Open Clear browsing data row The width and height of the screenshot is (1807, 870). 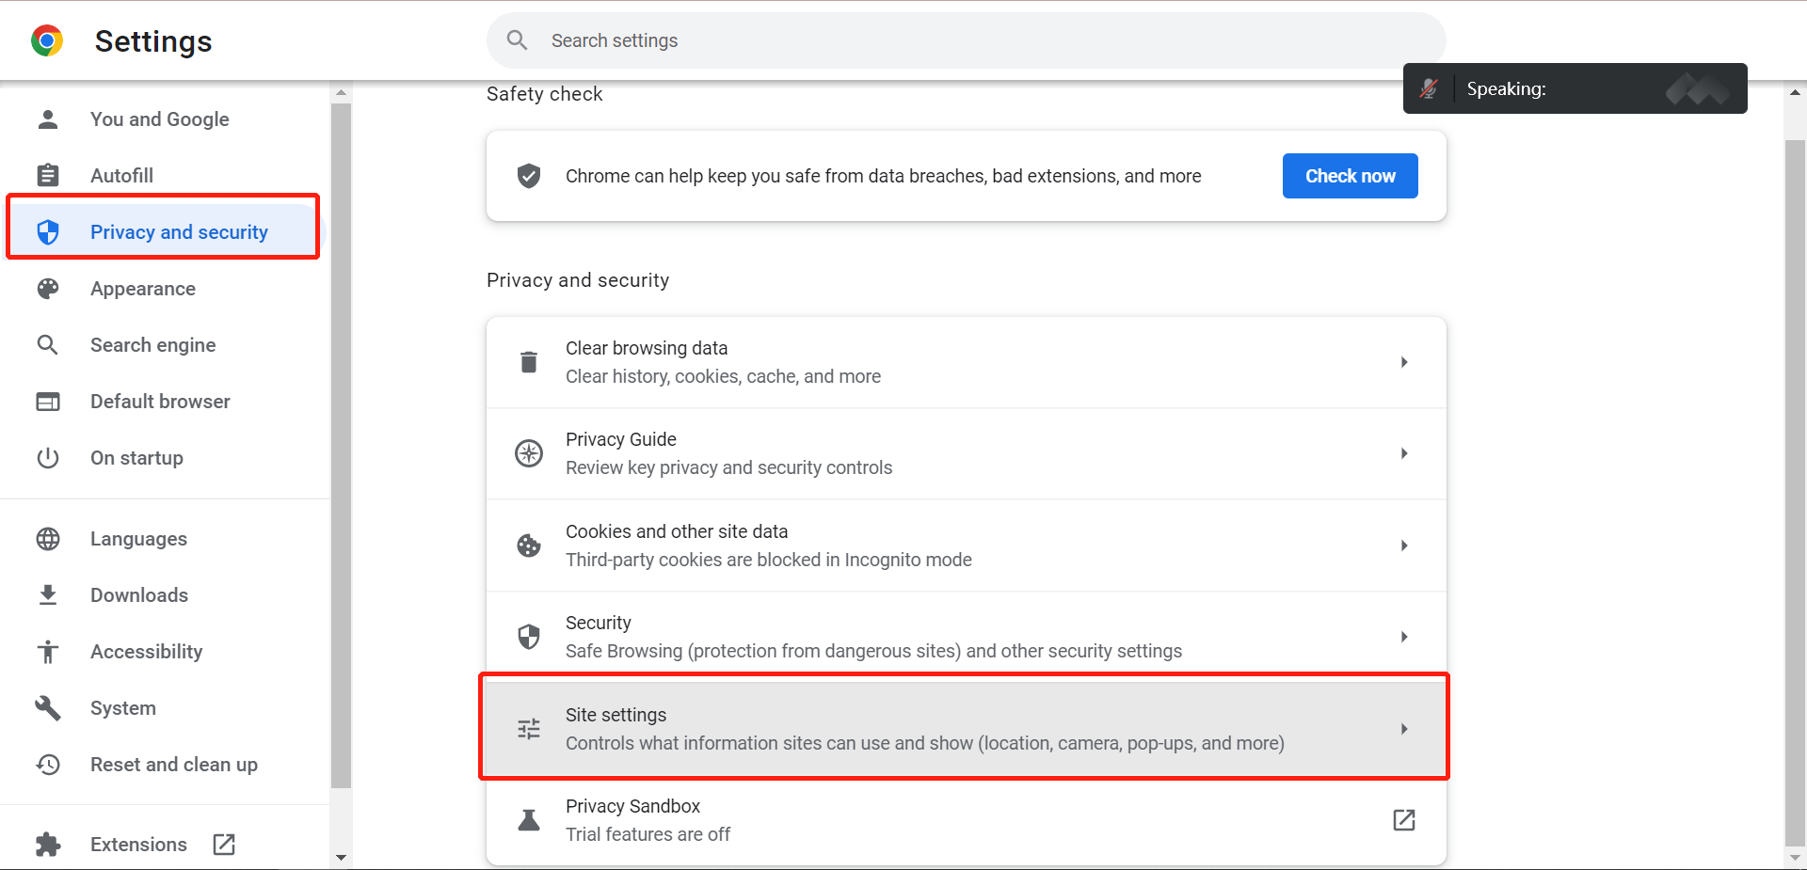[x=966, y=362]
